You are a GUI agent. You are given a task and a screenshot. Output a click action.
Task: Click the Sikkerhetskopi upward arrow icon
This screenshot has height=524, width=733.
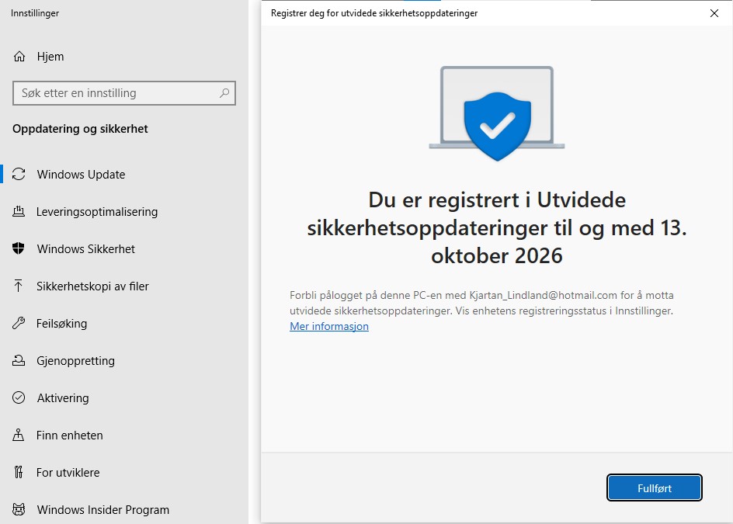(19, 286)
